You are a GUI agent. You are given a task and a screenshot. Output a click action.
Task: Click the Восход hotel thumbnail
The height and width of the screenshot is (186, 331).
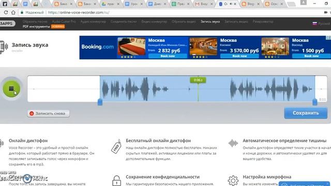275,47
